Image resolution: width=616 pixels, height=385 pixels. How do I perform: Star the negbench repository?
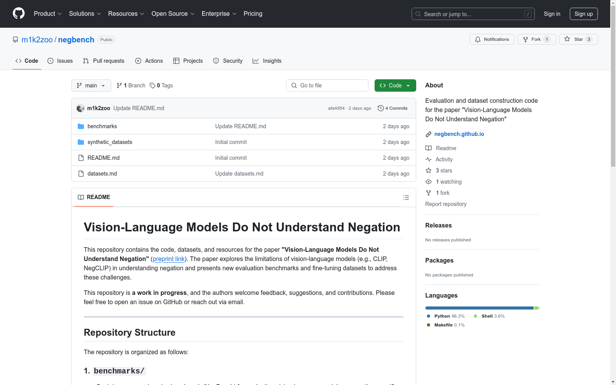(x=578, y=39)
